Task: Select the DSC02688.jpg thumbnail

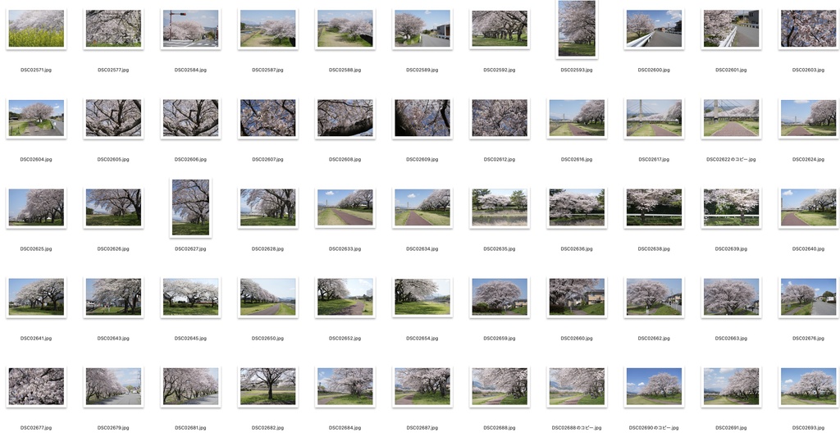Action: [500, 386]
